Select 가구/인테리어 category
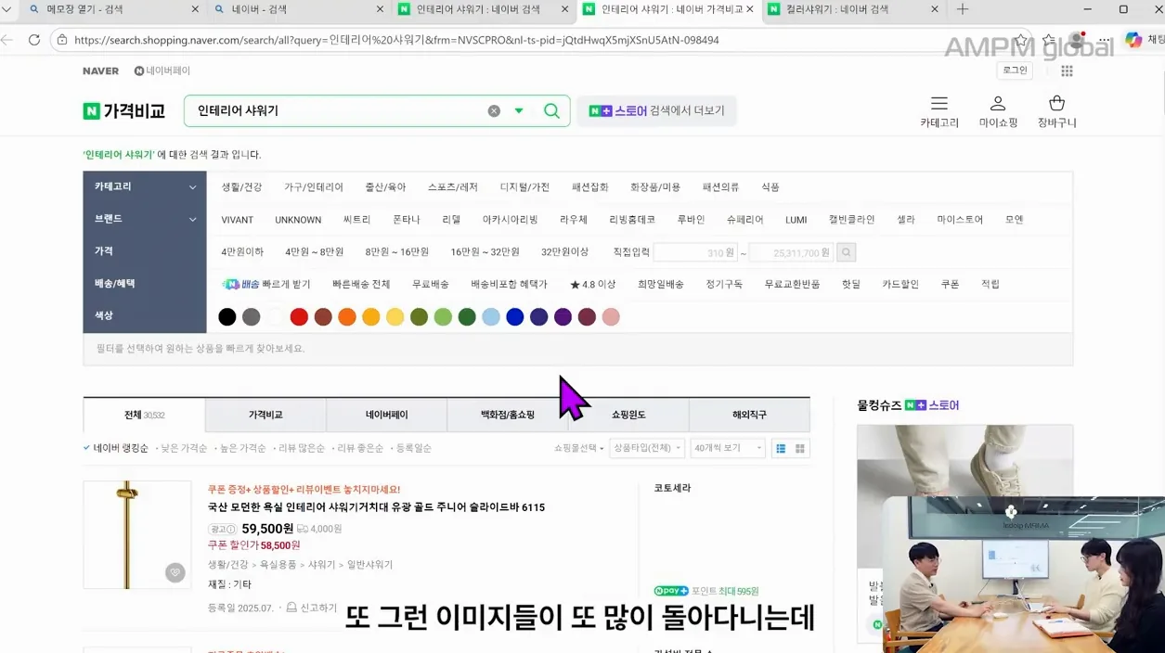This screenshot has height=653, width=1165. (x=314, y=187)
